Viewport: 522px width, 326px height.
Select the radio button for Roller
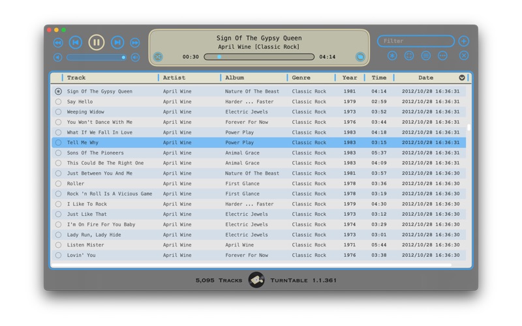point(58,183)
